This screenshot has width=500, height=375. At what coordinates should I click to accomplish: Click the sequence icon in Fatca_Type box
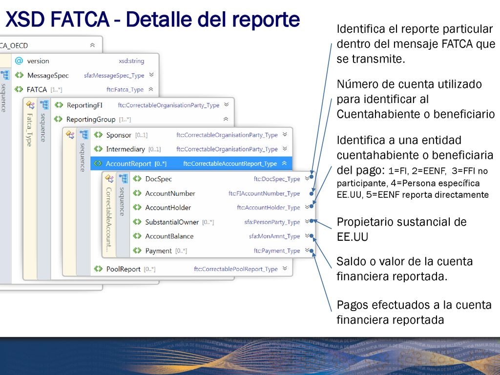(x=44, y=104)
